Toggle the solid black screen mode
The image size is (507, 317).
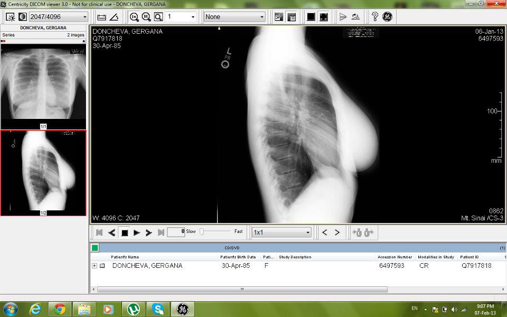coord(311,17)
